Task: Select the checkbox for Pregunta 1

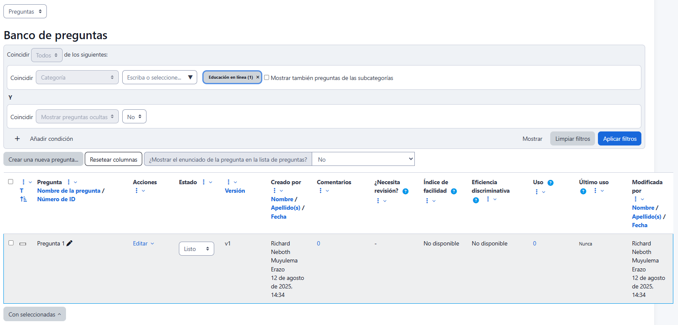Action: (11, 243)
